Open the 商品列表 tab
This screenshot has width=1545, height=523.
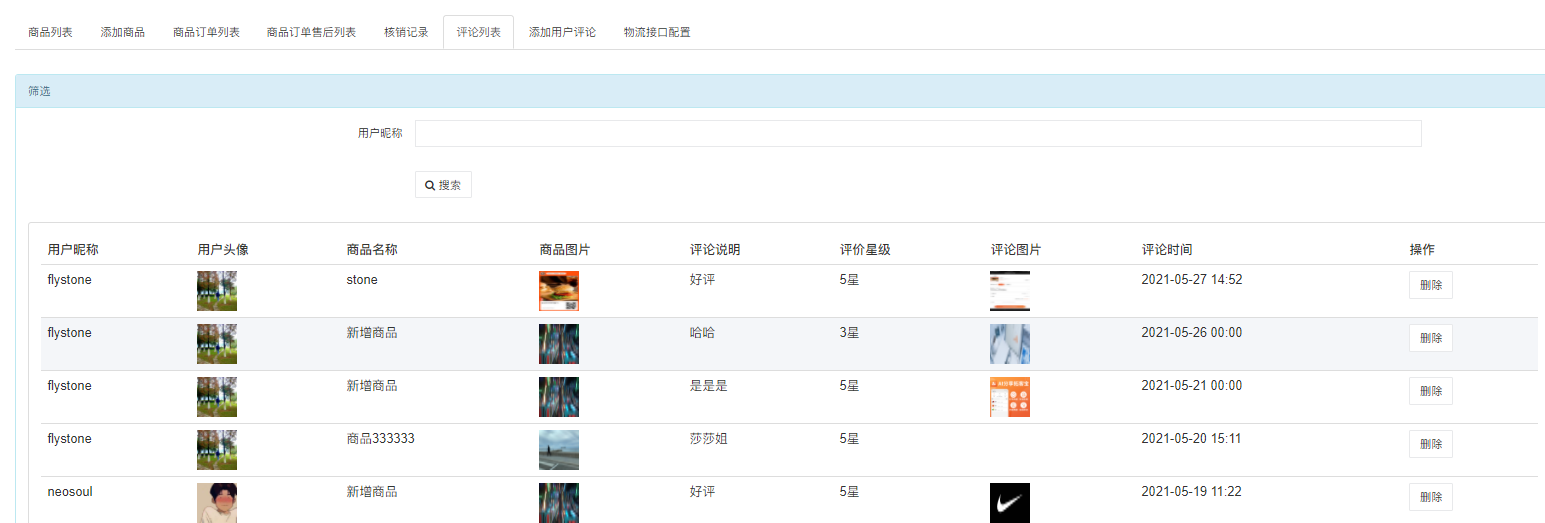point(50,32)
